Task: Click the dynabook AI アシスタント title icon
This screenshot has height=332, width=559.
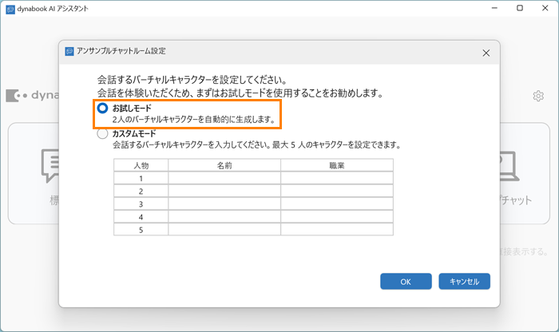Action: point(10,10)
